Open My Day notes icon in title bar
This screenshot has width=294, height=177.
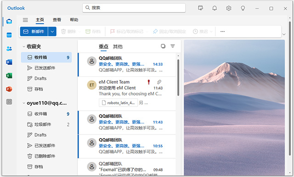click(x=200, y=8)
